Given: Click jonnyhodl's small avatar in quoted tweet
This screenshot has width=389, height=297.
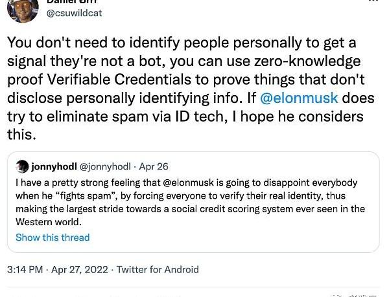Looking at the screenshot, I should point(22,167).
